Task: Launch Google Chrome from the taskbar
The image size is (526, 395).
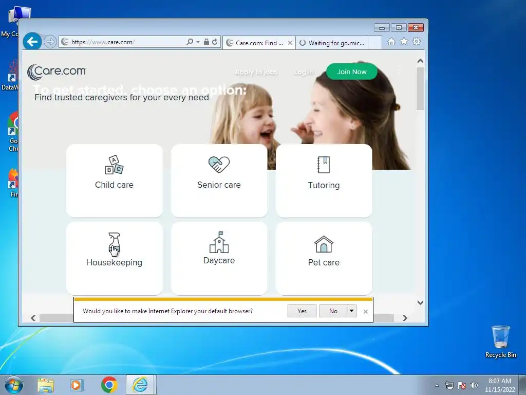Action: point(109,385)
